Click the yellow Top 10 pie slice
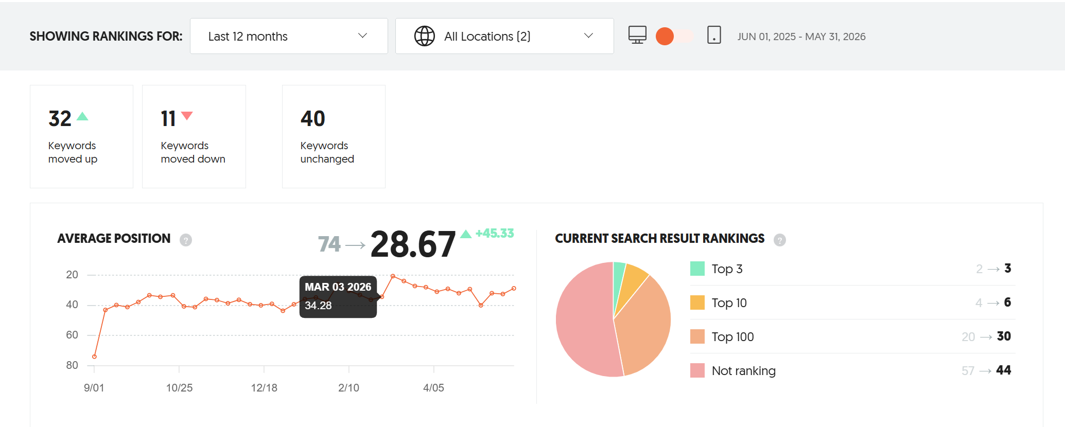 (x=631, y=281)
